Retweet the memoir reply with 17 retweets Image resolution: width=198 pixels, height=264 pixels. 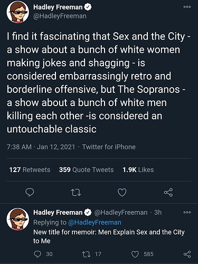91,254
